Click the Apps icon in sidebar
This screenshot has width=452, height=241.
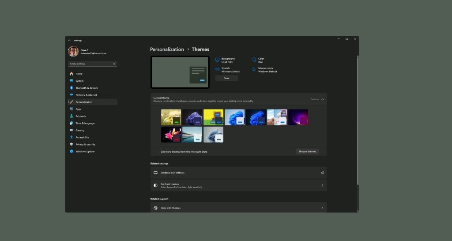point(72,109)
